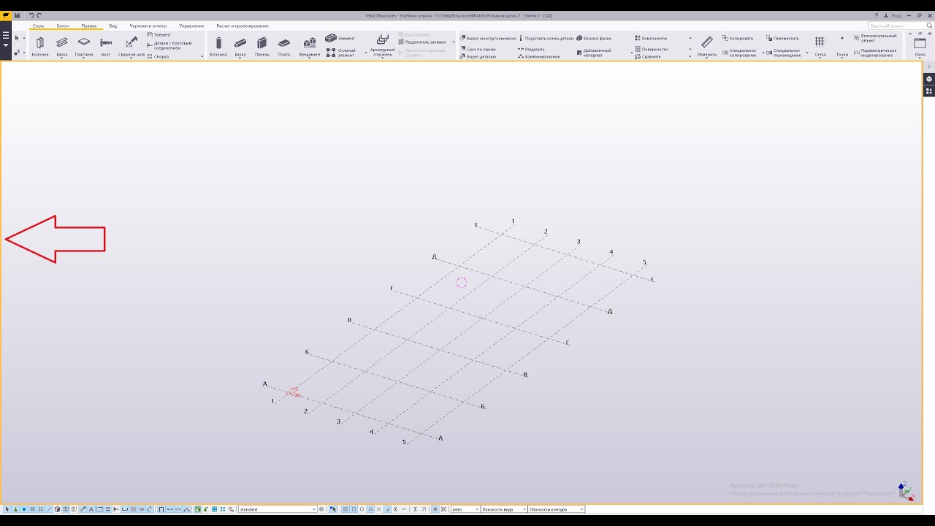The width and height of the screenshot is (935, 526).
Task: Open Расчет и проектирование tab
Action: (x=243, y=26)
